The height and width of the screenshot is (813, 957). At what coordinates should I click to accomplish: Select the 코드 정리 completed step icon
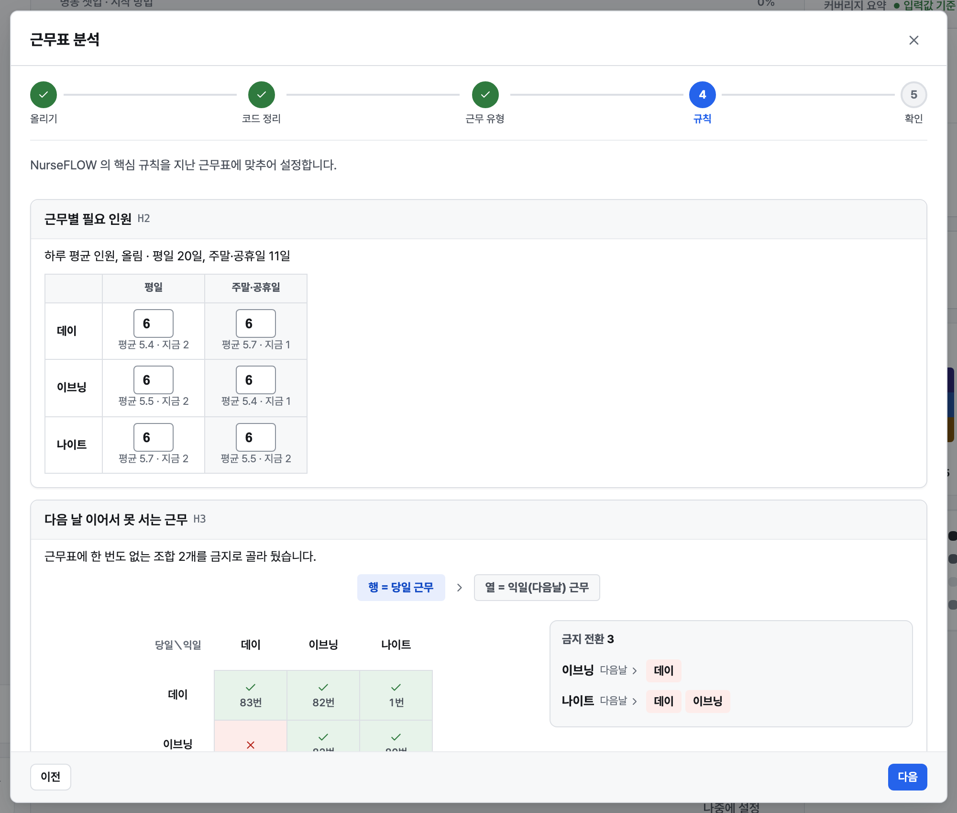(262, 95)
